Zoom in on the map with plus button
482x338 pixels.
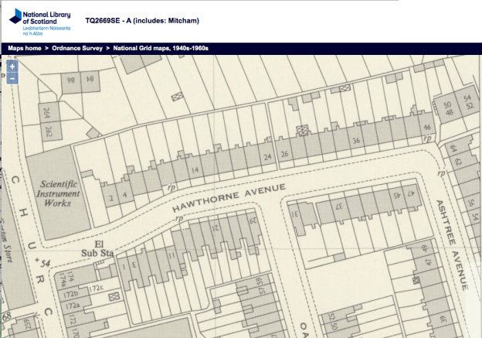click(x=12, y=67)
